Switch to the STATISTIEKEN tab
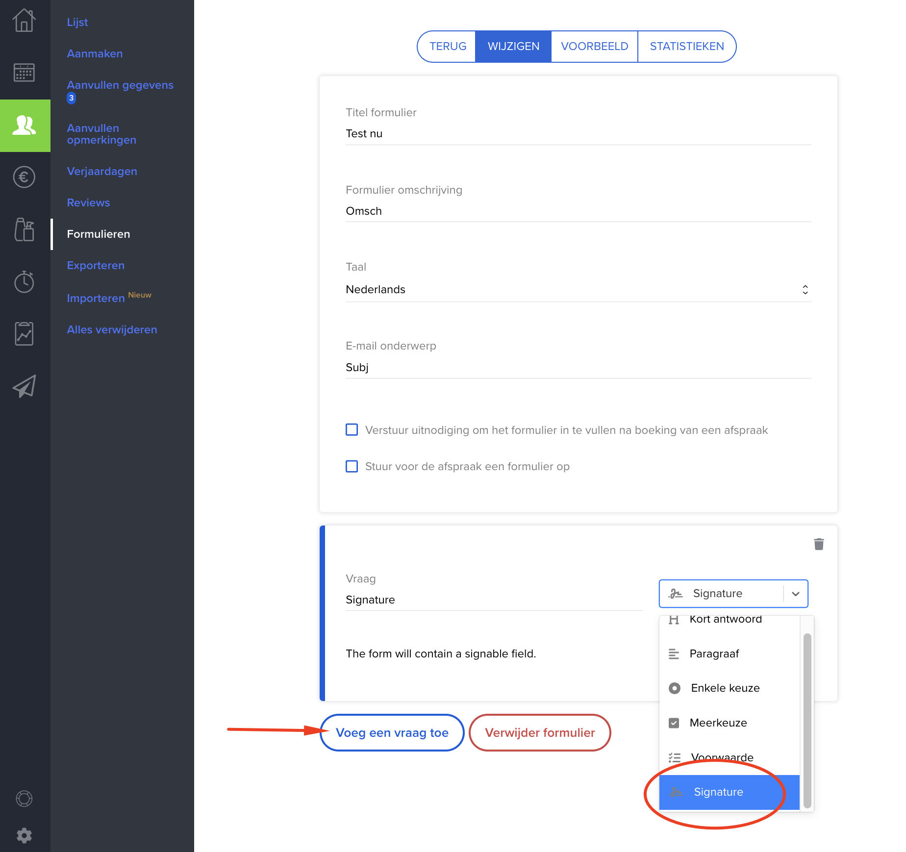Screen dimensions: 906x852 687,47
